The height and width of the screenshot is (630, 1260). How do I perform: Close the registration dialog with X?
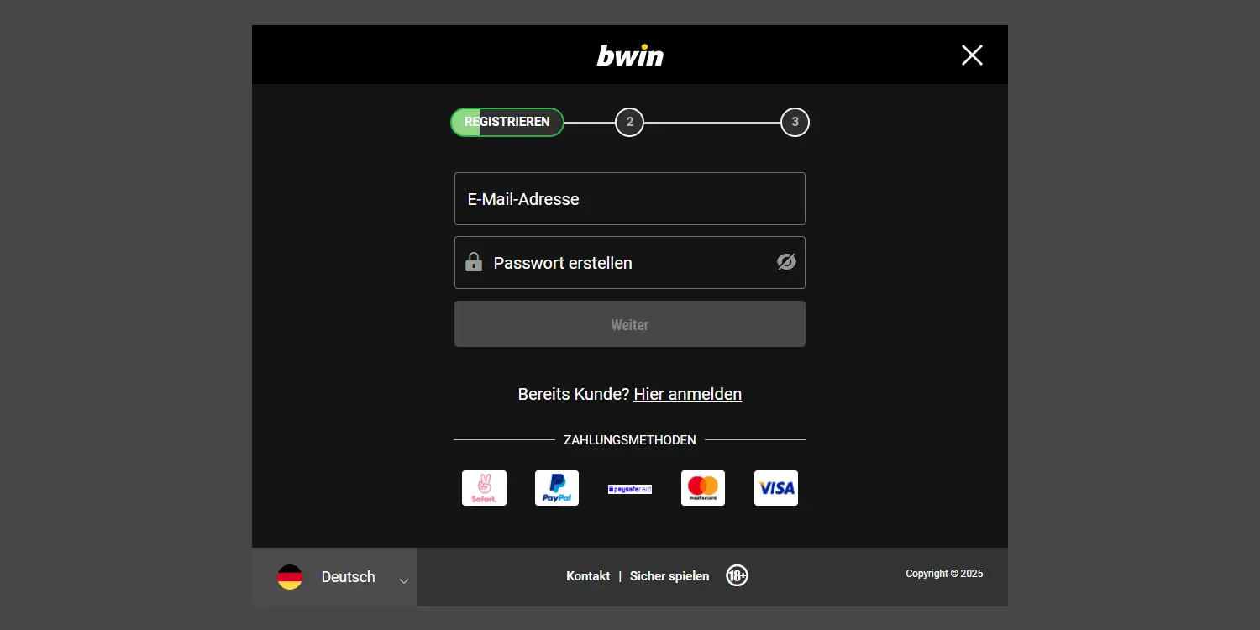point(972,55)
